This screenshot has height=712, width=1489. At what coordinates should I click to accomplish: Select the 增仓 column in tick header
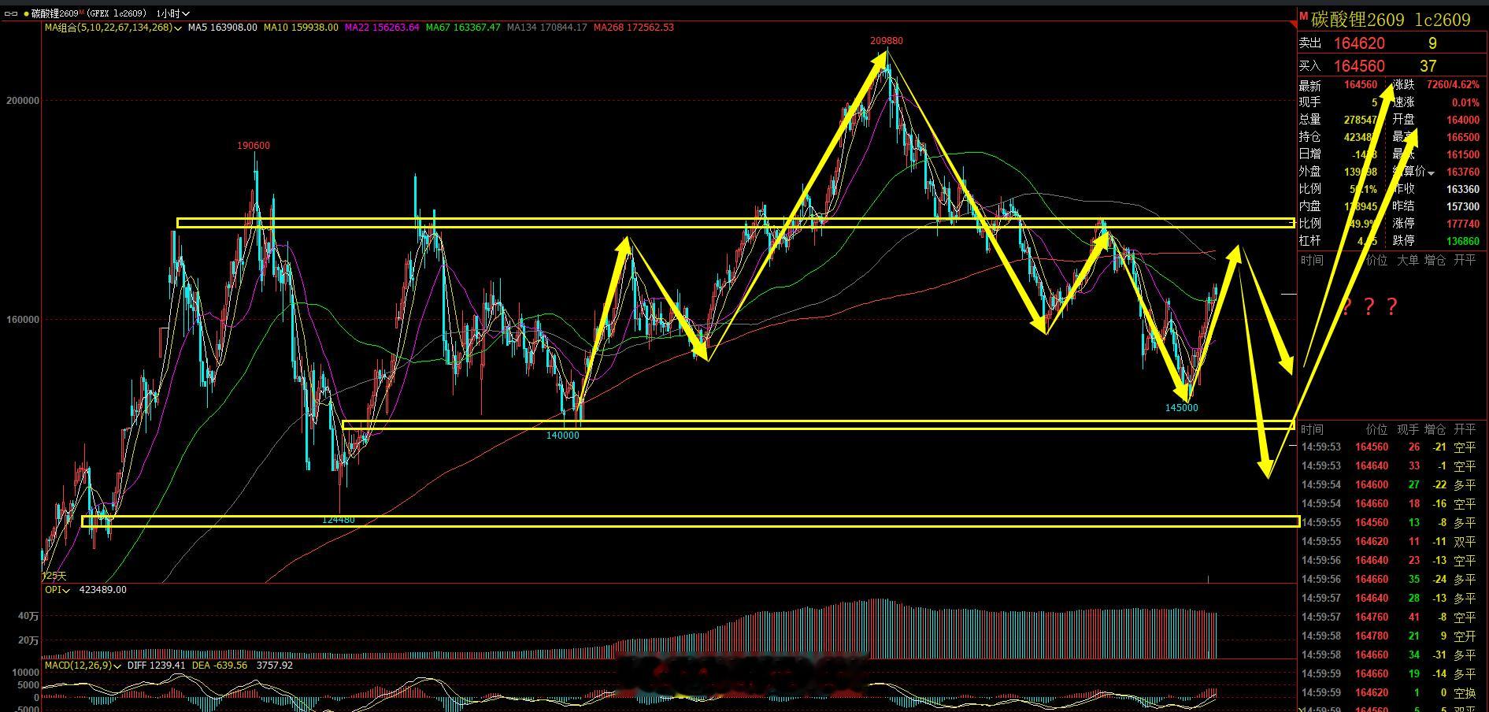pyautogui.click(x=1435, y=429)
